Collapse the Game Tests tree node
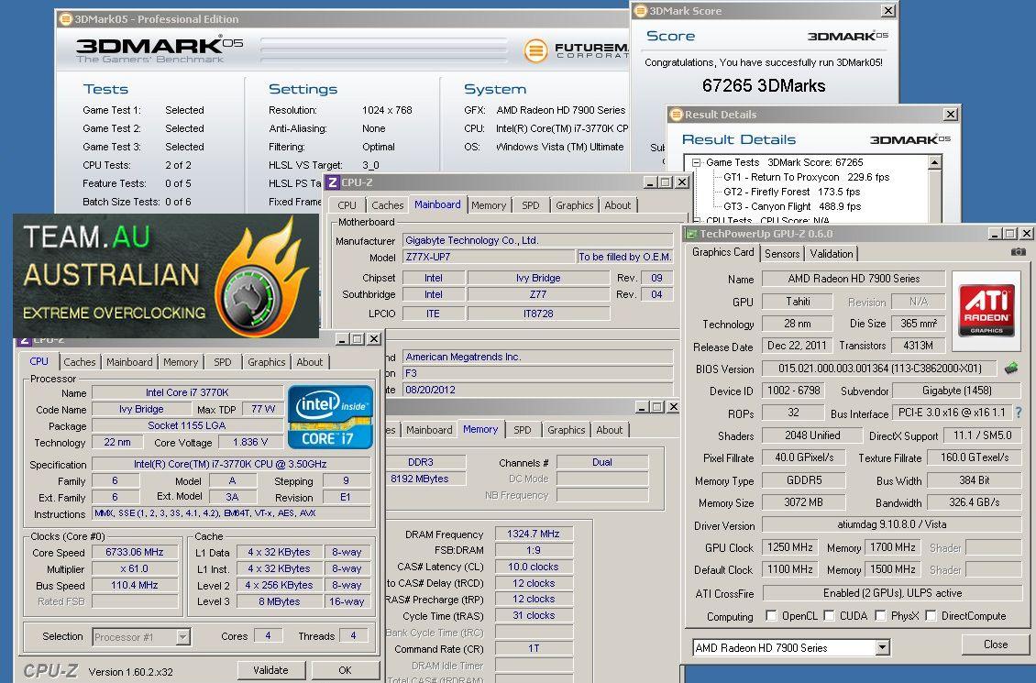Image resolution: width=1036 pixels, height=683 pixels. [696, 162]
